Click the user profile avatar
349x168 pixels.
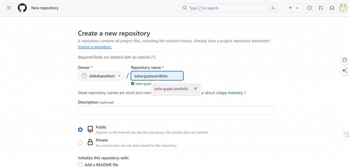(x=343, y=8)
